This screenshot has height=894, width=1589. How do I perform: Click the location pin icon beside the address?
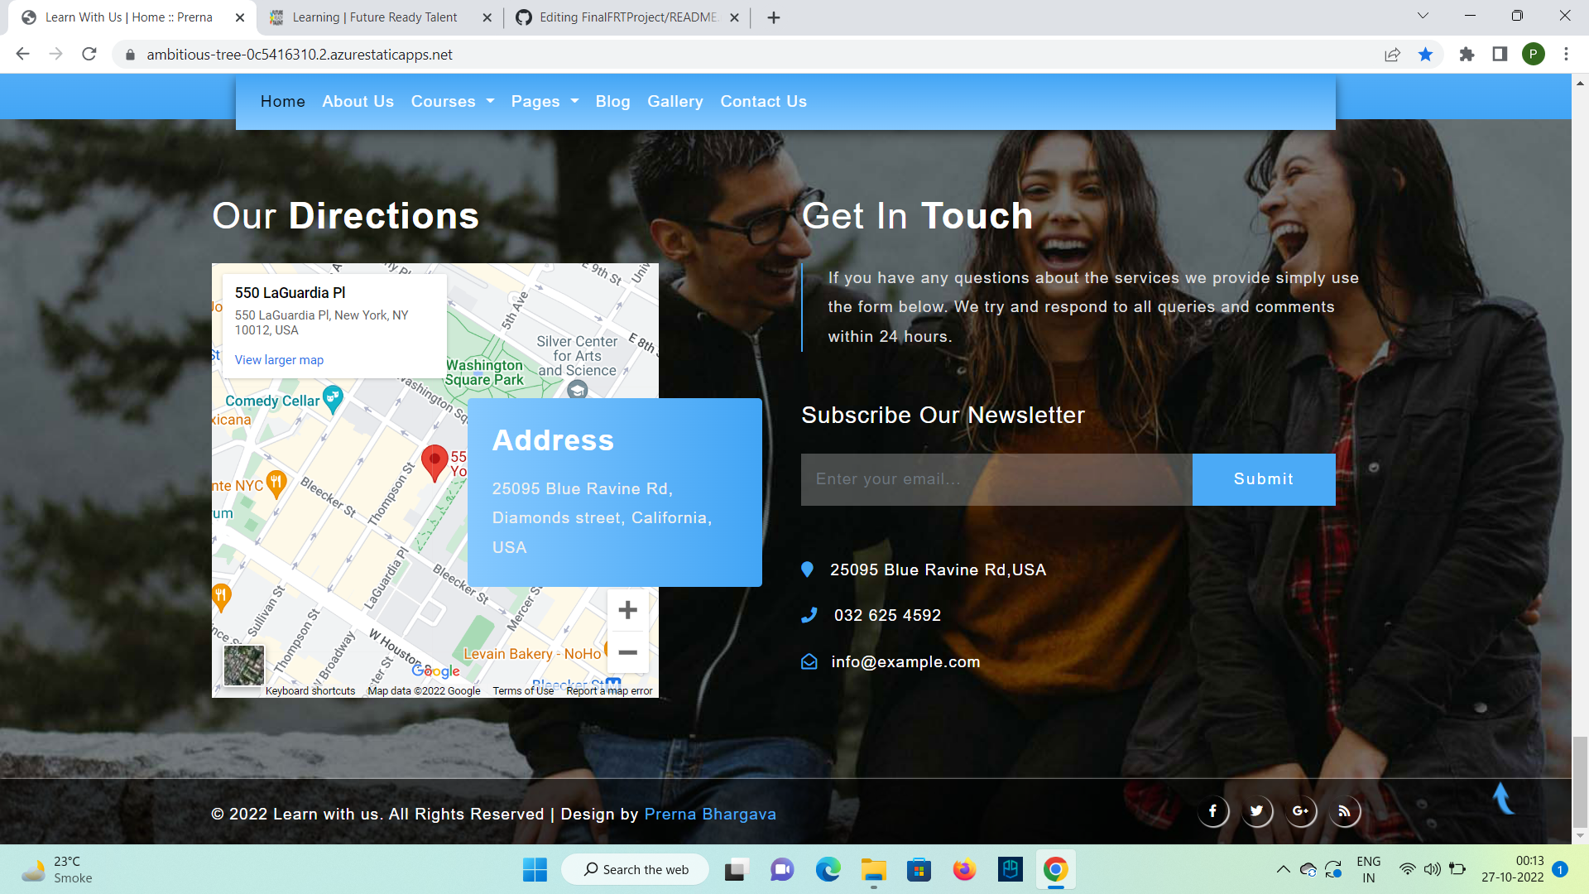pyautogui.click(x=808, y=569)
